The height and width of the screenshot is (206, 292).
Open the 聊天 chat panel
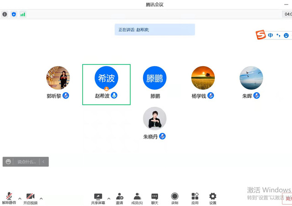155,197
